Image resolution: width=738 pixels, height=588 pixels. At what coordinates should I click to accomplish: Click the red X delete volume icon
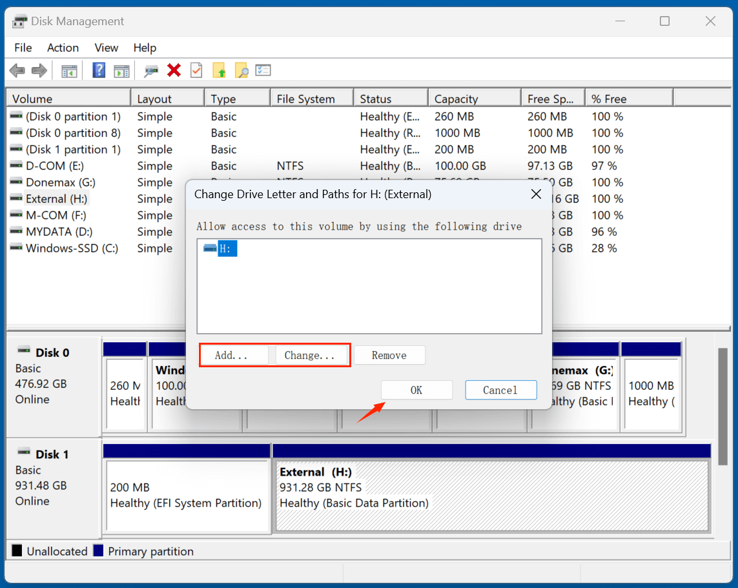pos(174,70)
